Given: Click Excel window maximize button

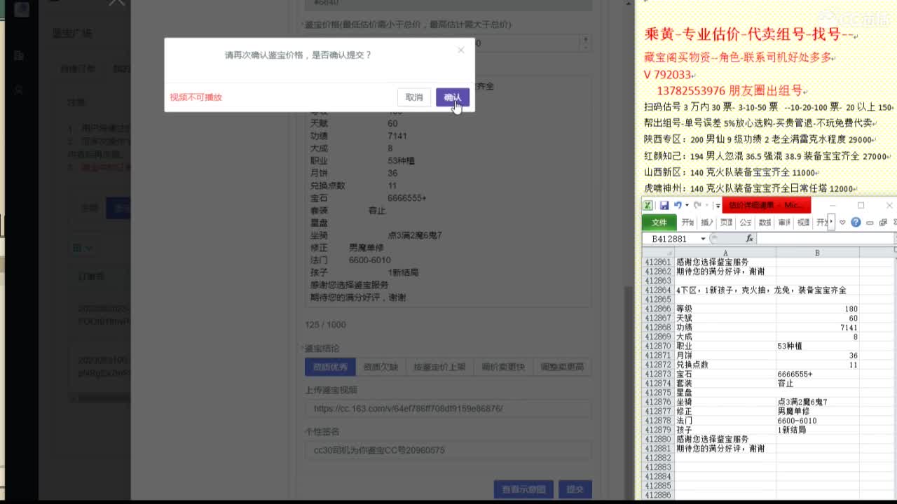Looking at the screenshot, I should click(861, 206).
